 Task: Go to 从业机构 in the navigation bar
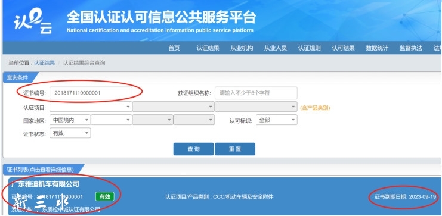pyautogui.click(x=242, y=48)
